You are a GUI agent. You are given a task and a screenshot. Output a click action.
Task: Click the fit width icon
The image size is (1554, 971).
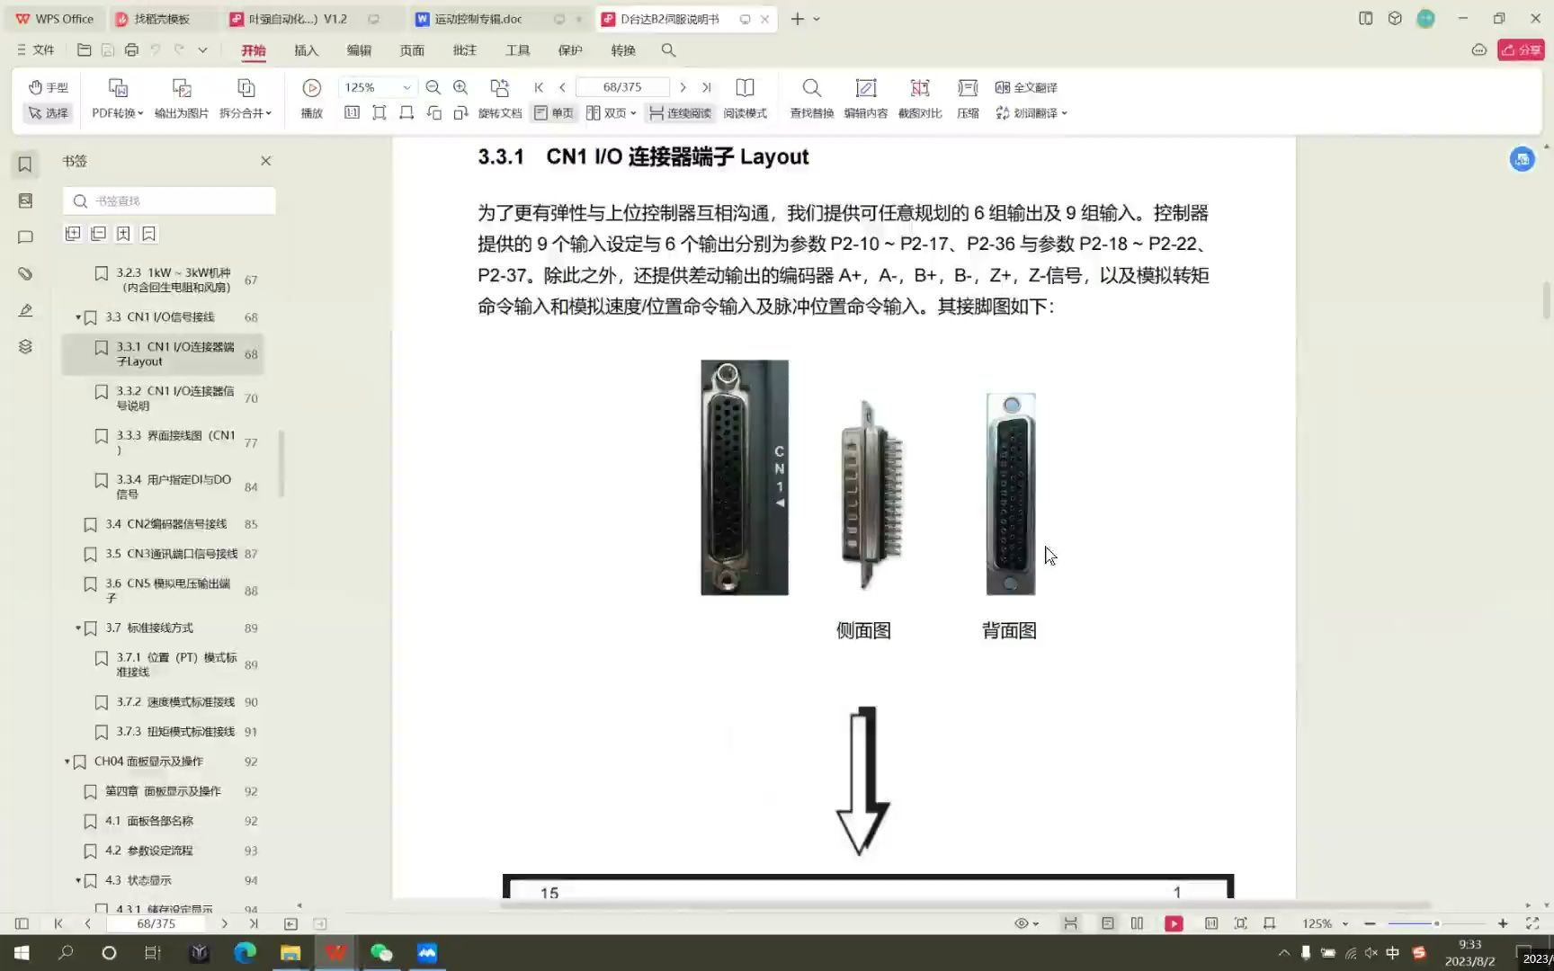point(406,112)
